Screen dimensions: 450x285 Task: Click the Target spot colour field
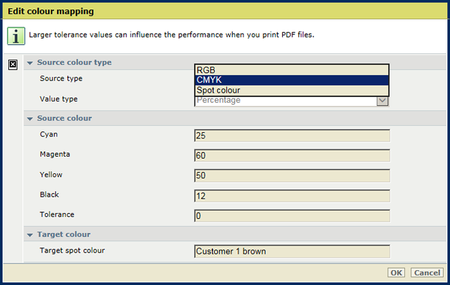point(292,251)
